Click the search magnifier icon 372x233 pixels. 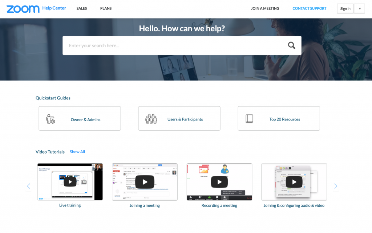pos(291,45)
